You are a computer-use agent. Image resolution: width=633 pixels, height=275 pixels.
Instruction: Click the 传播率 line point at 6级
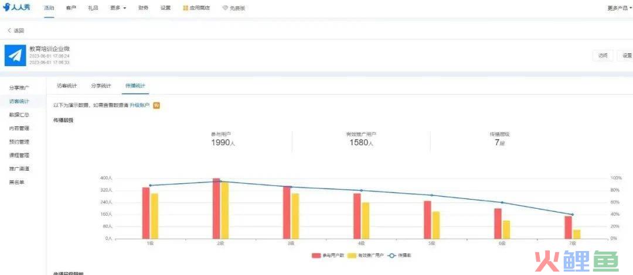[x=502, y=202]
